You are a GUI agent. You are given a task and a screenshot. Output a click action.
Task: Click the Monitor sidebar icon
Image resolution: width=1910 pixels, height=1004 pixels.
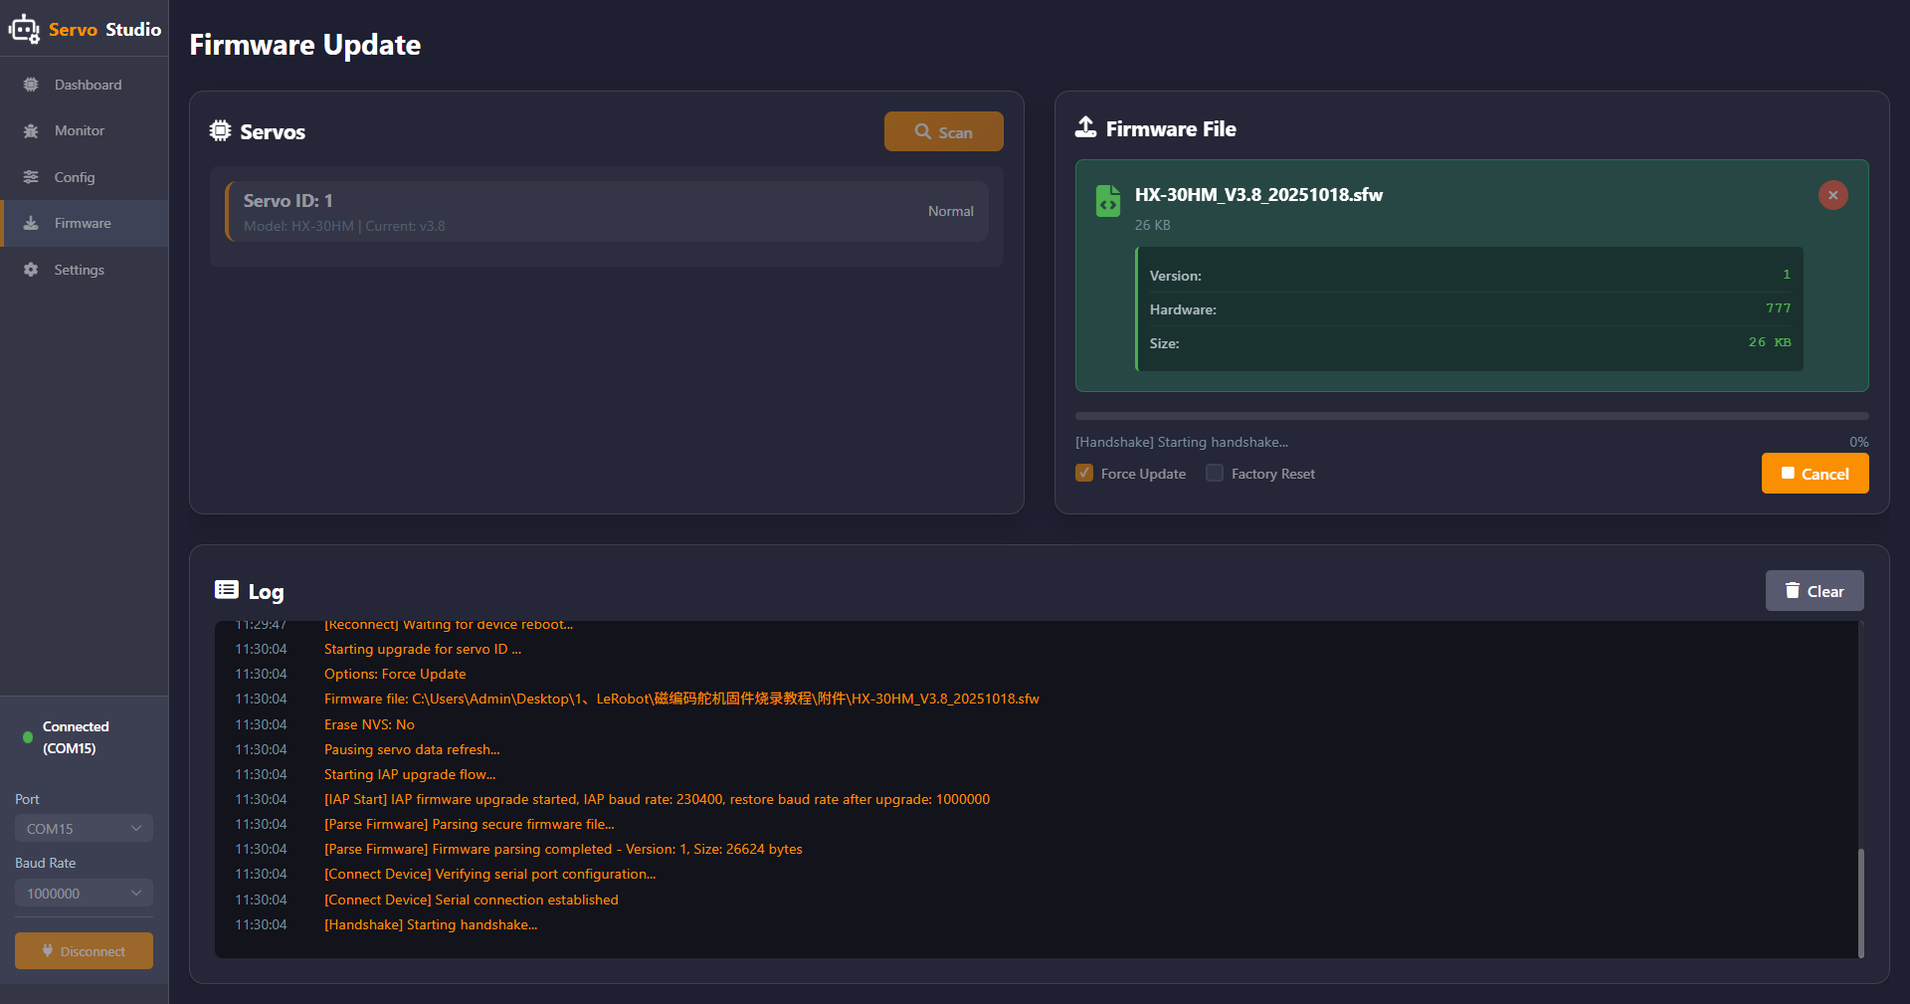[31, 130]
